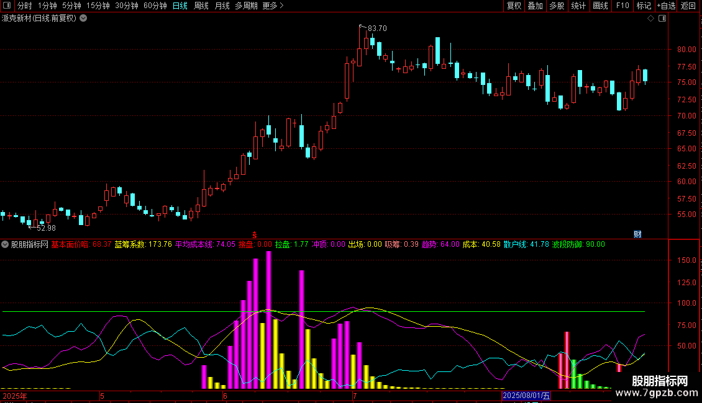Viewport: 702px width, 403px height.
Task: Click the 波段防御 90.00 label
Action: point(578,244)
